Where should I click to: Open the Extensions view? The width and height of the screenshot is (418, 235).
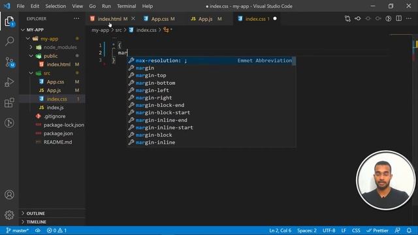pos(9,102)
